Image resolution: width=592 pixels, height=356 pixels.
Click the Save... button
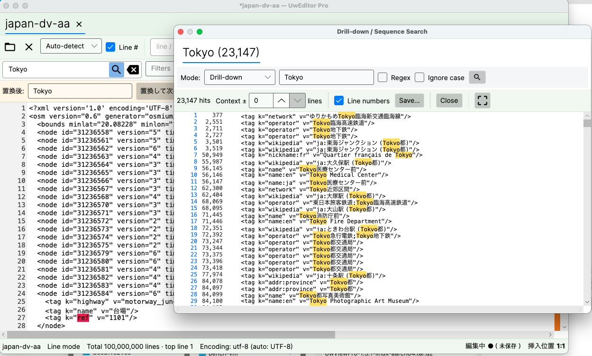(409, 100)
